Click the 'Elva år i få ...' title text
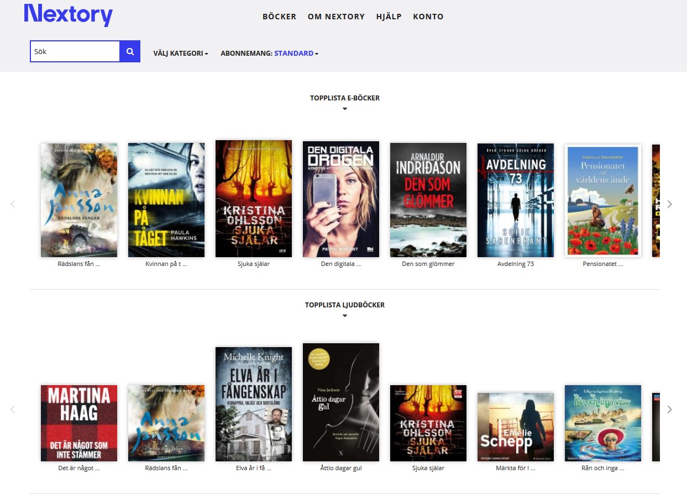 (254, 468)
